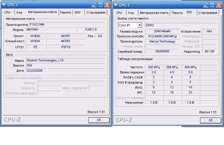This screenshot has height=145, width=224.
Task: Click the 400 МГц frequency cell
Action: [190, 67]
